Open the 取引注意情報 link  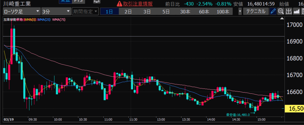click(x=138, y=4)
